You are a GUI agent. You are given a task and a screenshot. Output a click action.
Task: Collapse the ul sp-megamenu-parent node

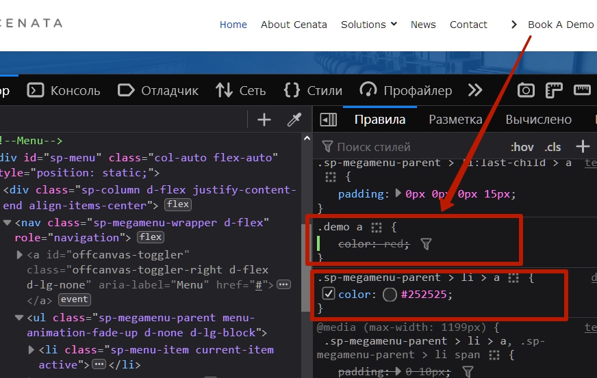19,318
